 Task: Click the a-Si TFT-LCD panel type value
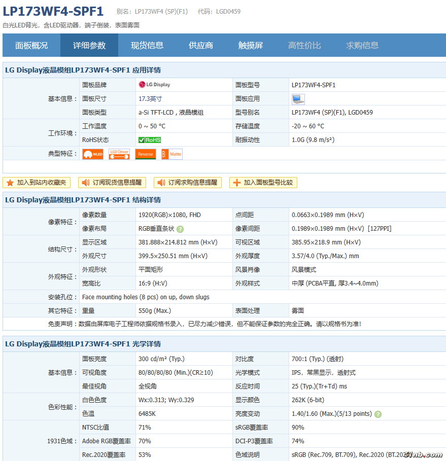[x=171, y=112]
